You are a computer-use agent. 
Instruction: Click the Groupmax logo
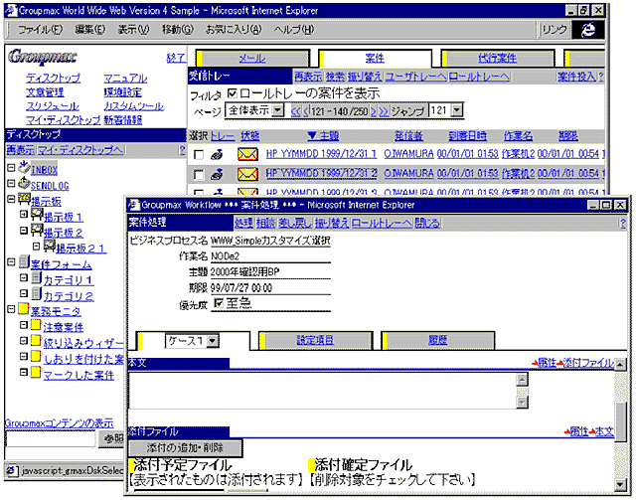pyautogui.click(x=42, y=57)
